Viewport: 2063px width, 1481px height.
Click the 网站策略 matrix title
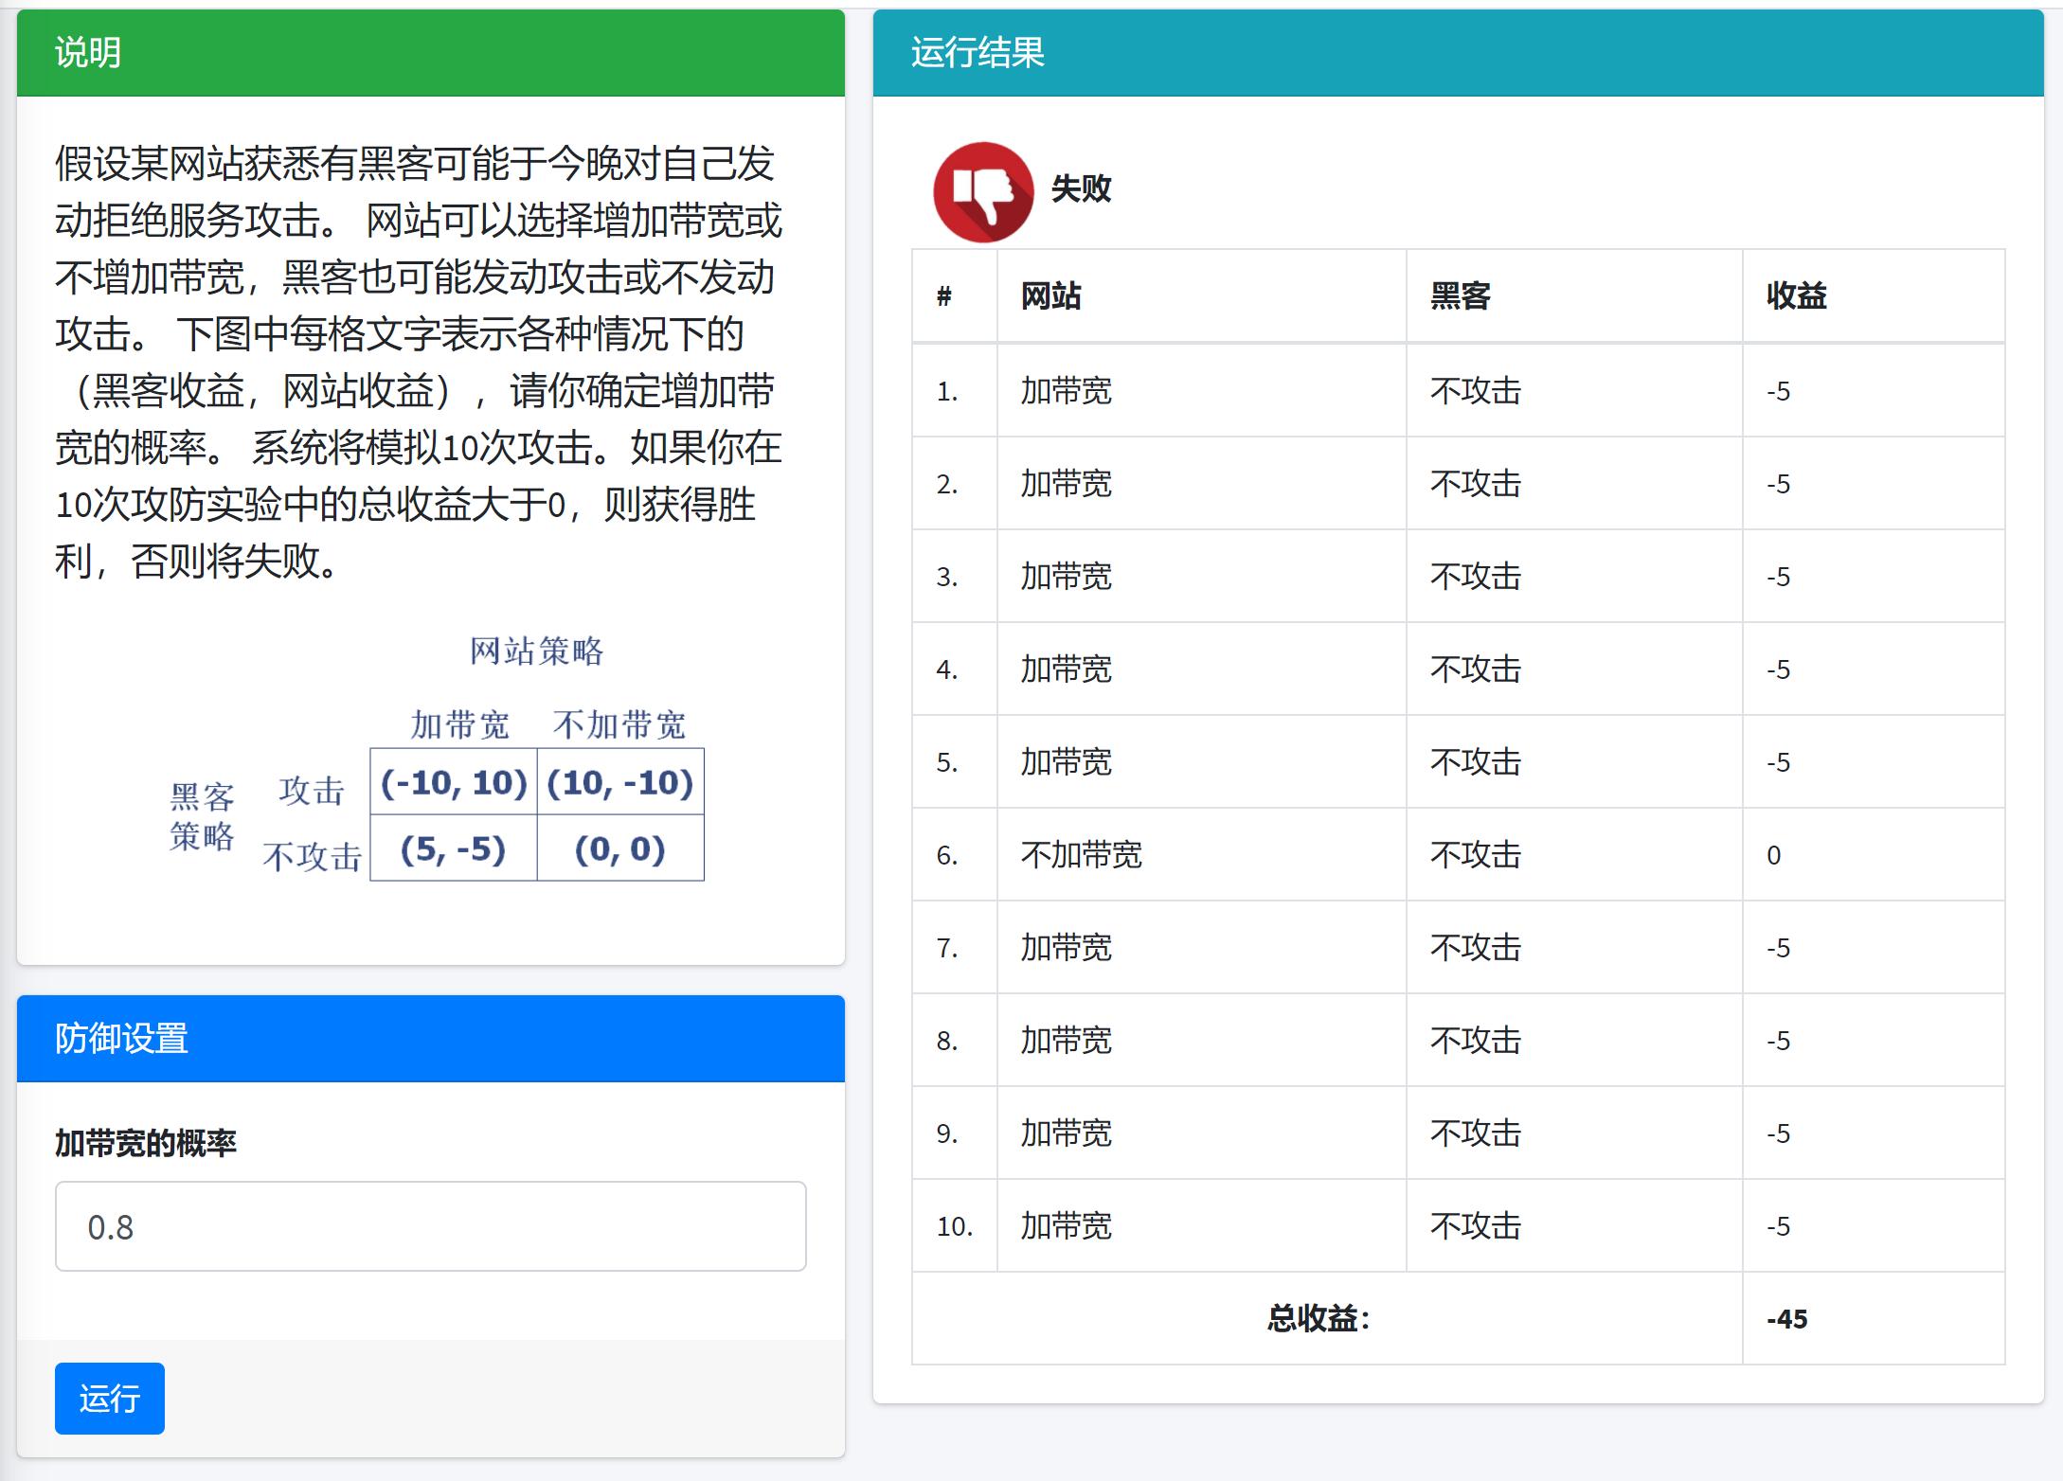pyautogui.click(x=534, y=651)
